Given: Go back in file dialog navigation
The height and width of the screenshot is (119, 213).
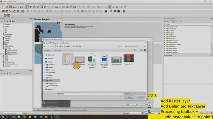Looking at the screenshot, I should [x=45, y=47].
